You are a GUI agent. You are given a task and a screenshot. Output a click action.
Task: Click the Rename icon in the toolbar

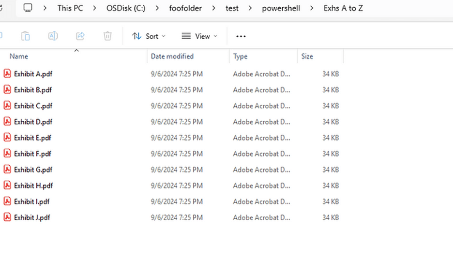coord(53,36)
